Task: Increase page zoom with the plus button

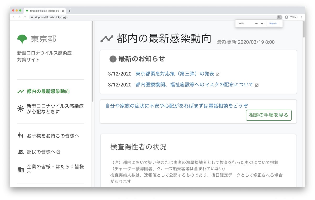Action: 262,23
